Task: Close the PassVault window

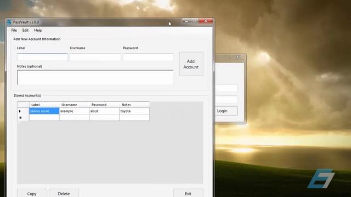Action: click(x=206, y=21)
